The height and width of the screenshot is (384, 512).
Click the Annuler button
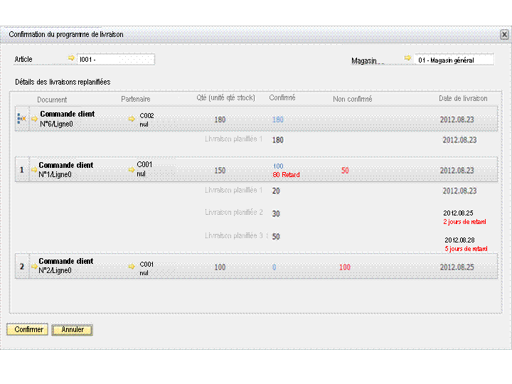73,329
